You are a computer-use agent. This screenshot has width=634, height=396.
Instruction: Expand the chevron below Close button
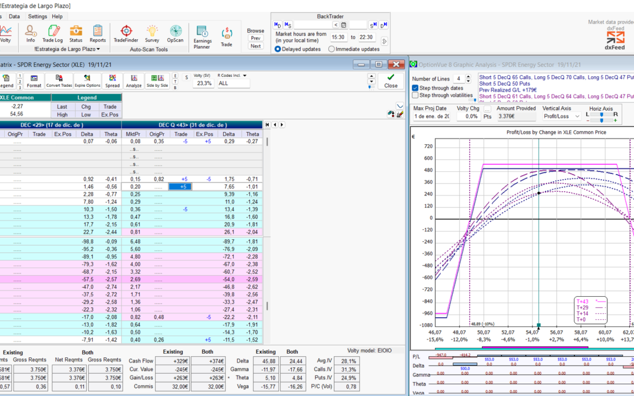click(x=400, y=106)
